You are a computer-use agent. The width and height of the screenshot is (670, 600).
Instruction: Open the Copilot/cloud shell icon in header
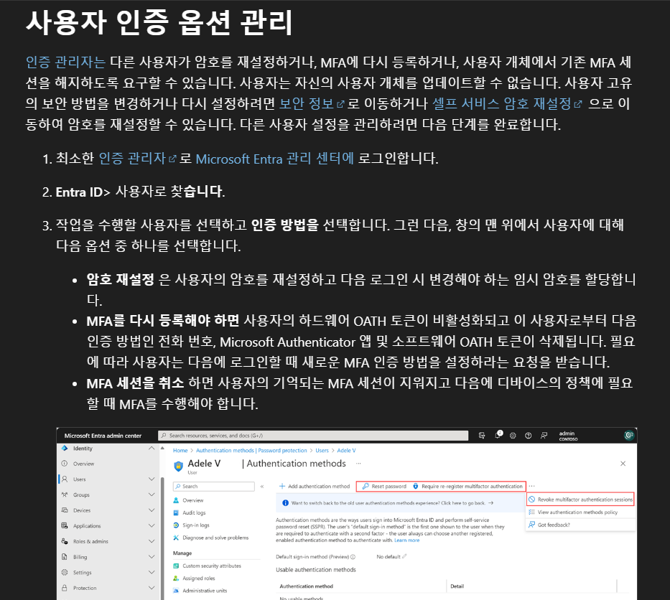click(x=482, y=436)
